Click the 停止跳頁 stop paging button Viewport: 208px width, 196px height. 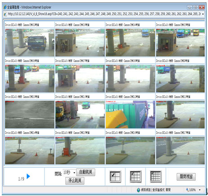(75, 181)
